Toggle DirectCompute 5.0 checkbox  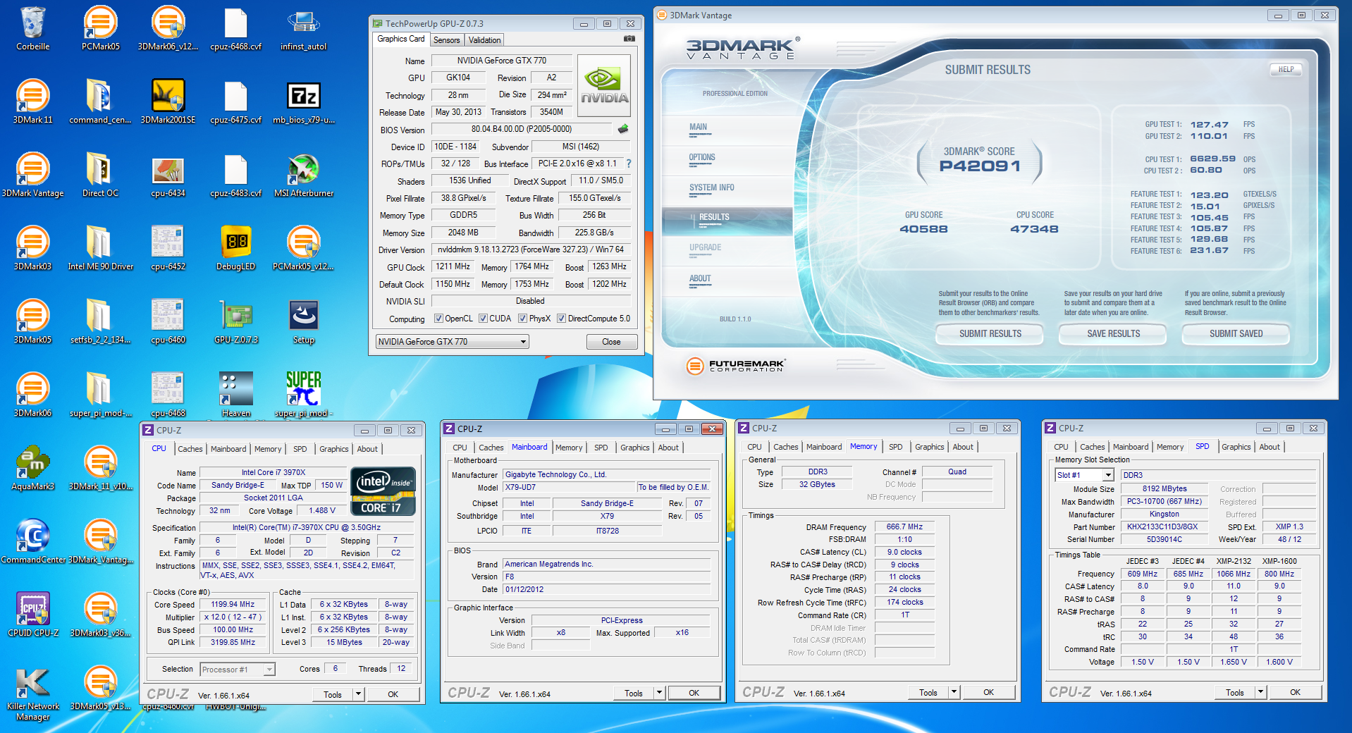pos(561,319)
